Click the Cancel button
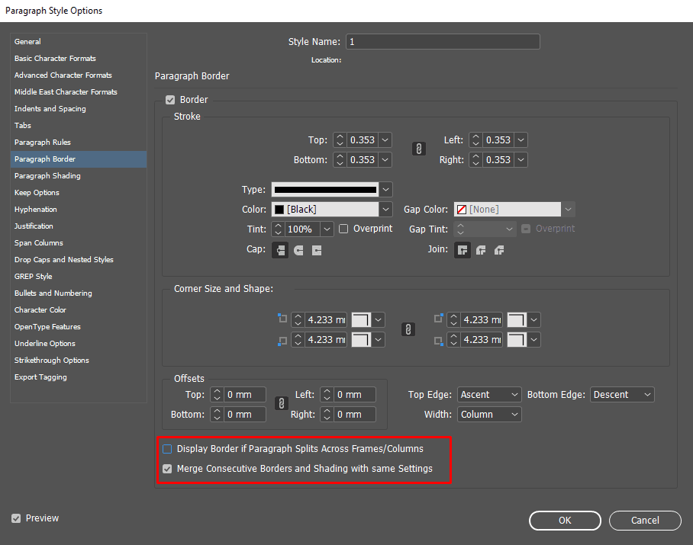The image size is (693, 545). click(x=645, y=521)
